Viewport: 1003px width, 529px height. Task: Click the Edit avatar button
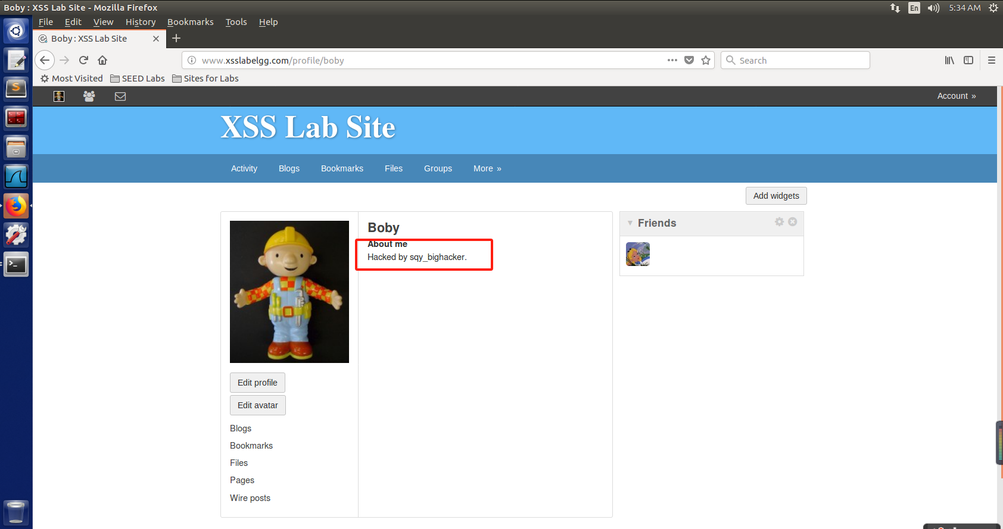(258, 405)
